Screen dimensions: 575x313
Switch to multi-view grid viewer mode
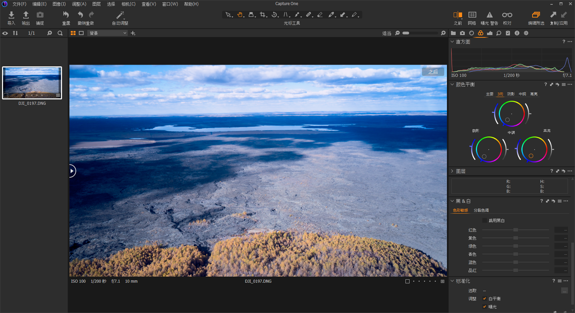[73, 33]
